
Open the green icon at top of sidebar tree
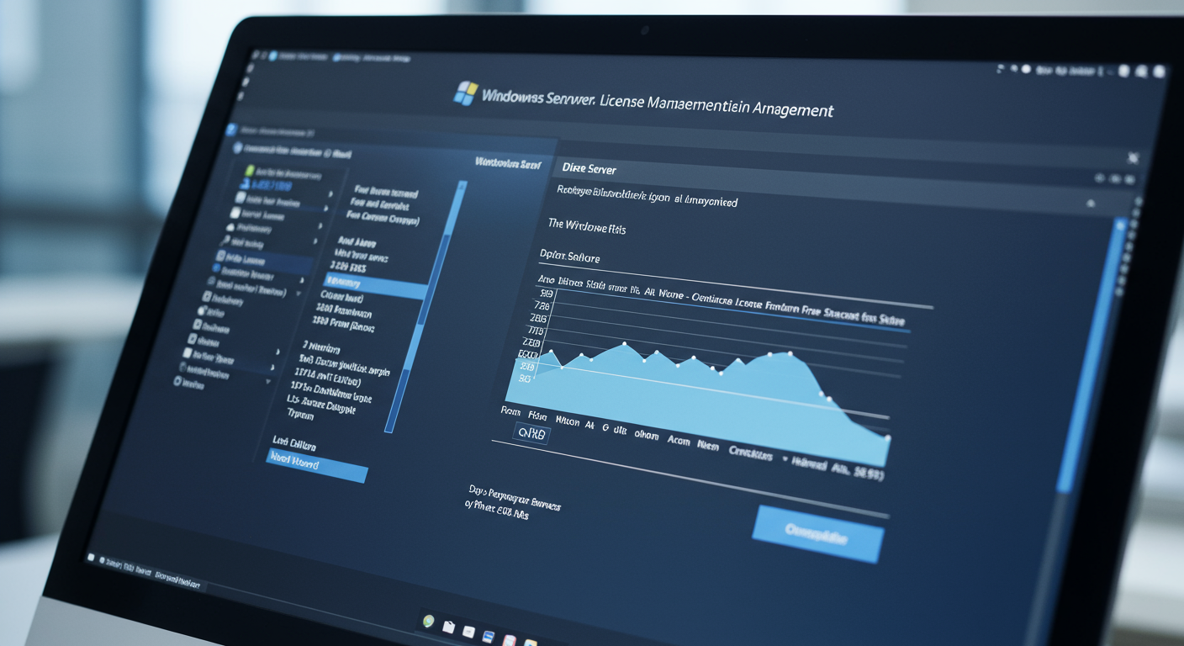250,171
